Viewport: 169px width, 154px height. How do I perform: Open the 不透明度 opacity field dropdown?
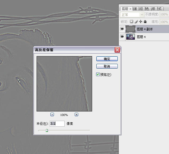pos(164,15)
